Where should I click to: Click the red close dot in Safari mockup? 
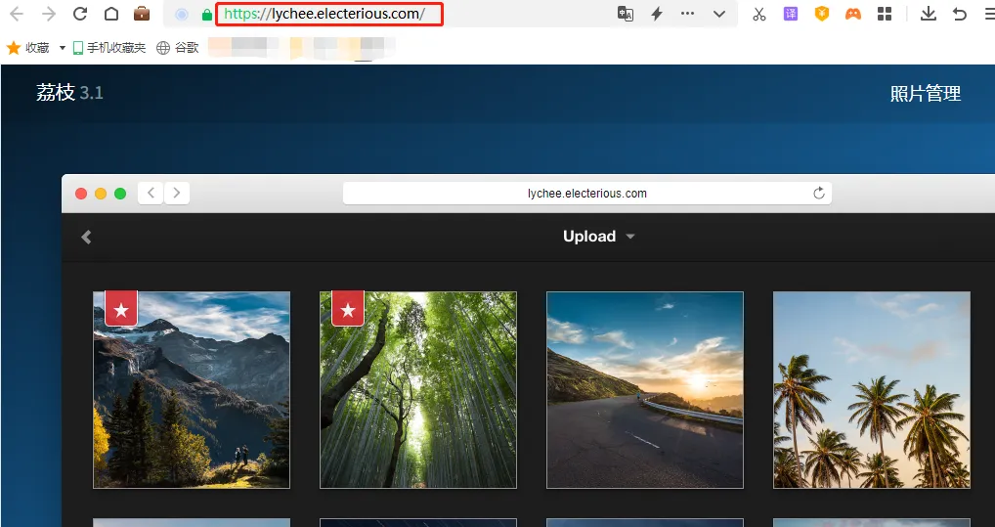click(81, 194)
